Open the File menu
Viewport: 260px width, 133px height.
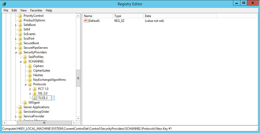6,10
